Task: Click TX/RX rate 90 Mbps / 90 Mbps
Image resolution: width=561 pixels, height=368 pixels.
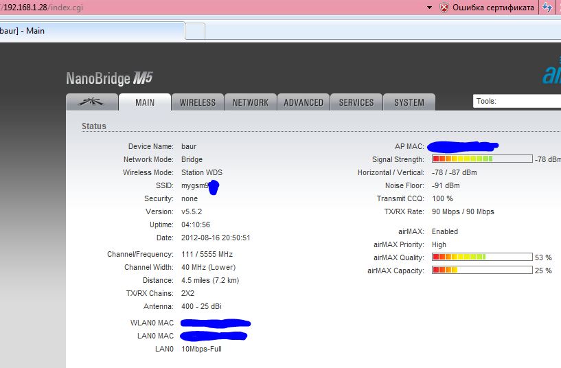Action: pos(463,211)
